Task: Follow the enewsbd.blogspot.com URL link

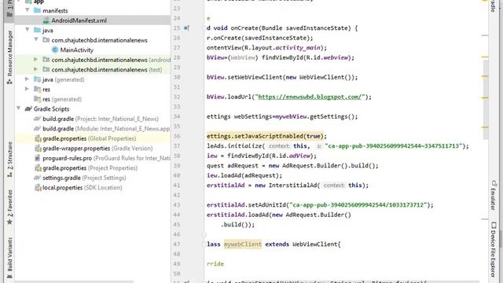Action: click(x=310, y=97)
